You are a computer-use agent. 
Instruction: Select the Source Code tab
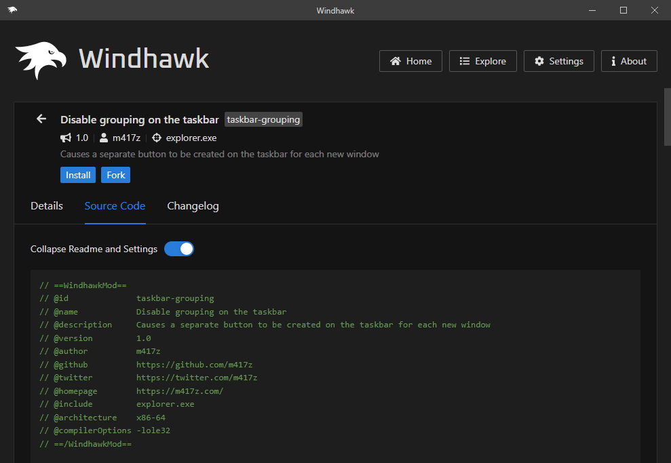[115, 206]
